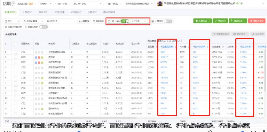Click the green 修改出价 button
This screenshot has height=132, width=267.
tap(220, 21)
